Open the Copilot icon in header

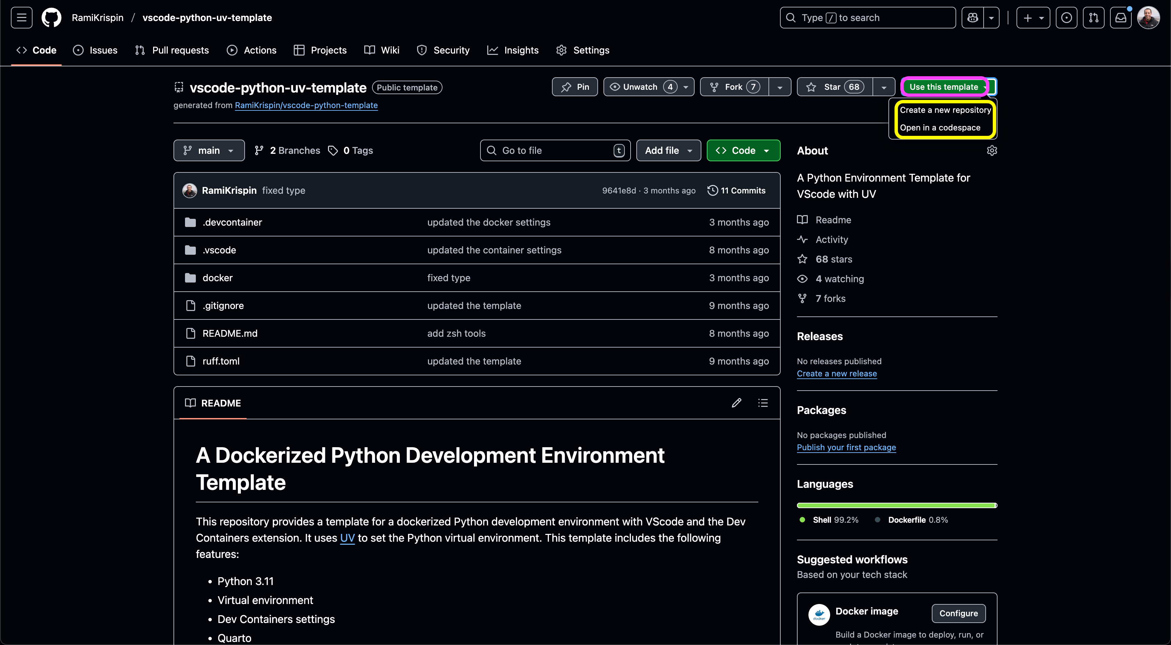[972, 18]
